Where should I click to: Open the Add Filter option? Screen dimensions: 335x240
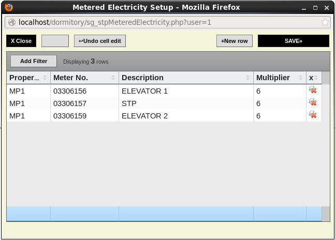coord(34,61)
